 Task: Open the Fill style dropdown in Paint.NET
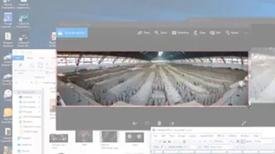[x=221, y=147]
